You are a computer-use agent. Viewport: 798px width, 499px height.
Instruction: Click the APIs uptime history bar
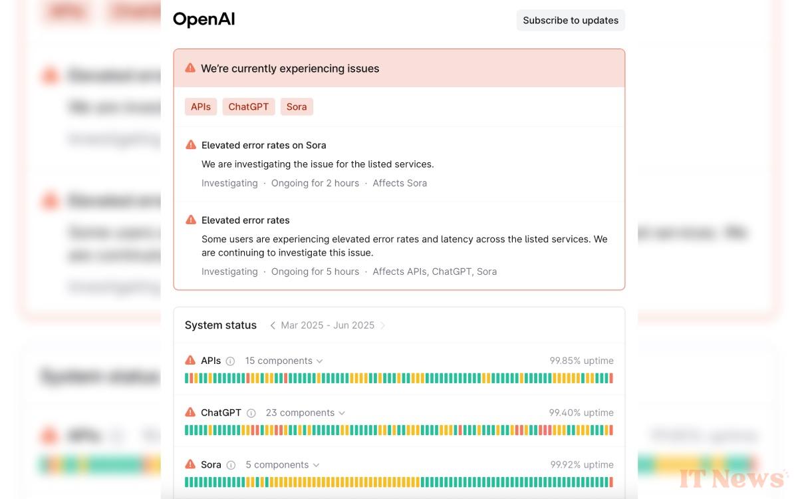[x=399, y=379]
